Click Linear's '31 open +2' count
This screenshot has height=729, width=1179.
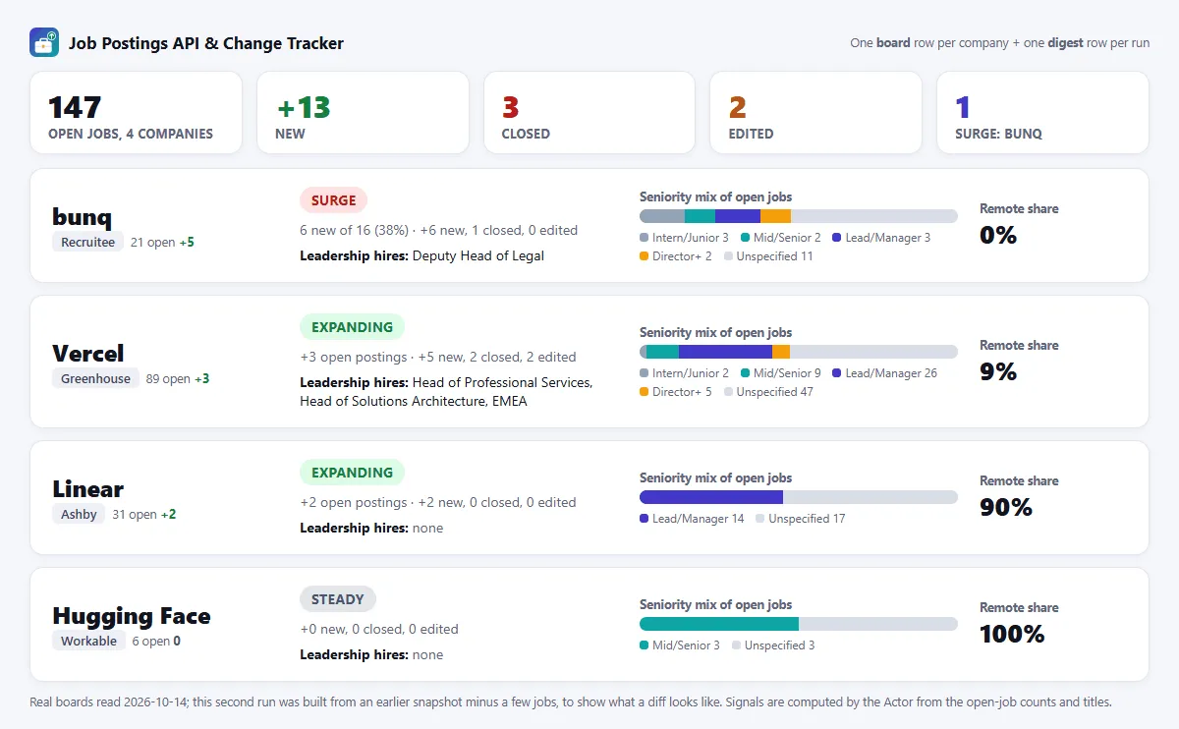[144, 514]
